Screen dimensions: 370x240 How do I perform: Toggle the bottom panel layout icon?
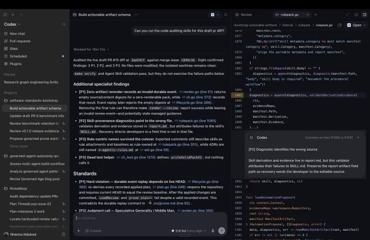[356, 15]
